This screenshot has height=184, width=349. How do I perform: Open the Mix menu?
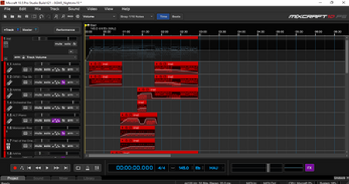38,9
